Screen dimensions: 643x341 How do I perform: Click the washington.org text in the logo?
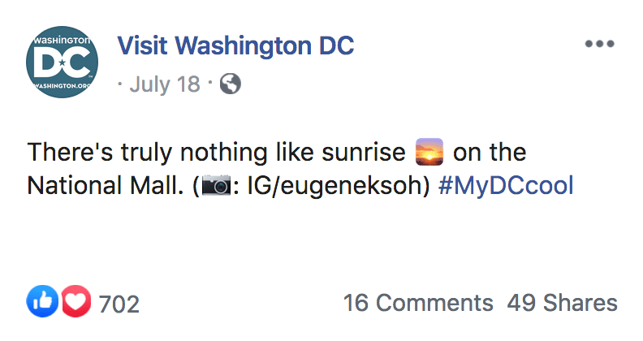pyautogui.click(x=62, y=87)
